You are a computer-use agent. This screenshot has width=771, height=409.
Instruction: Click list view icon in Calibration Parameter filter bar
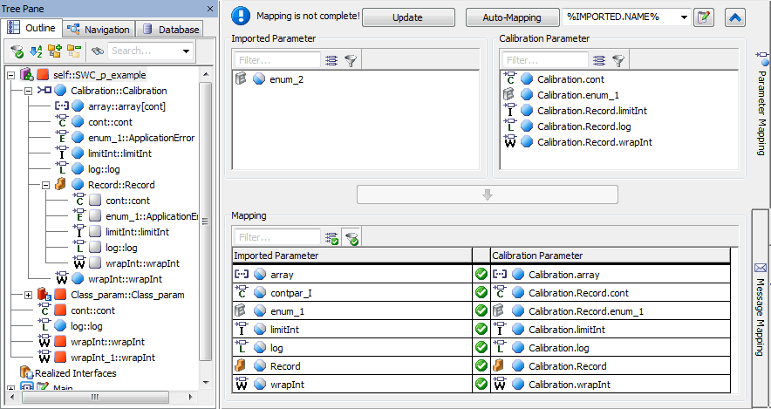point(599,60)
